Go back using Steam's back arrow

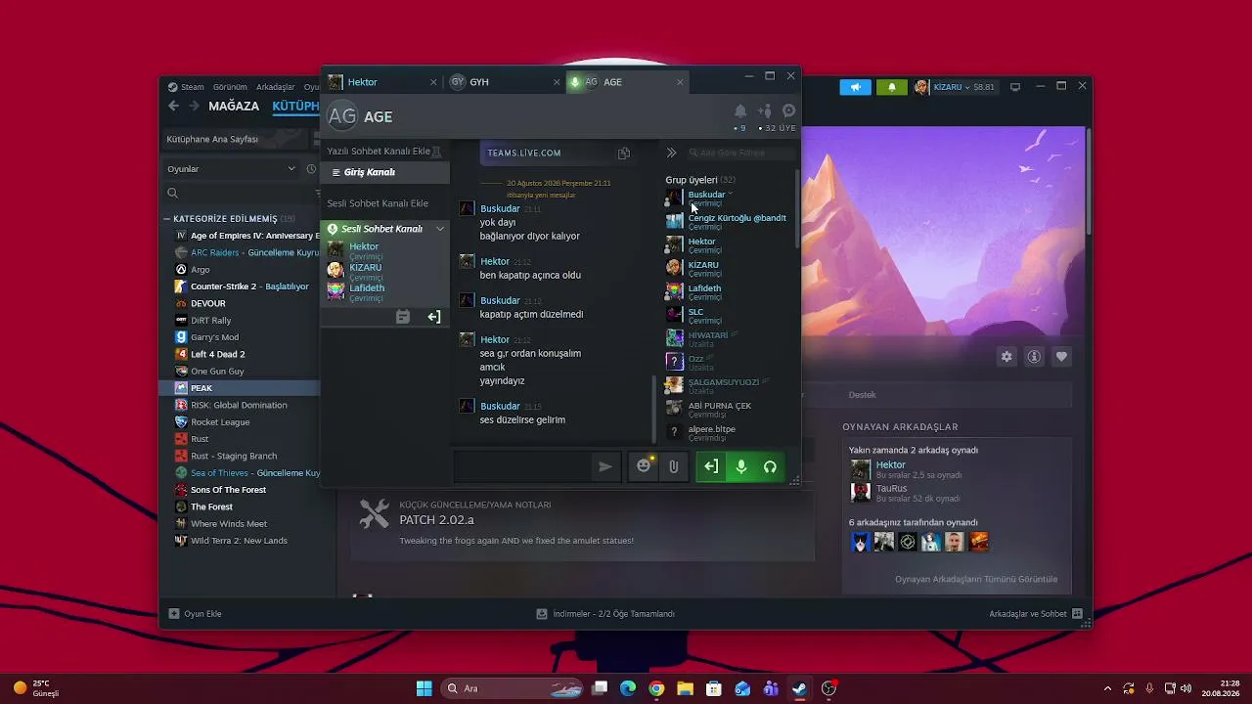click(174, 107)
